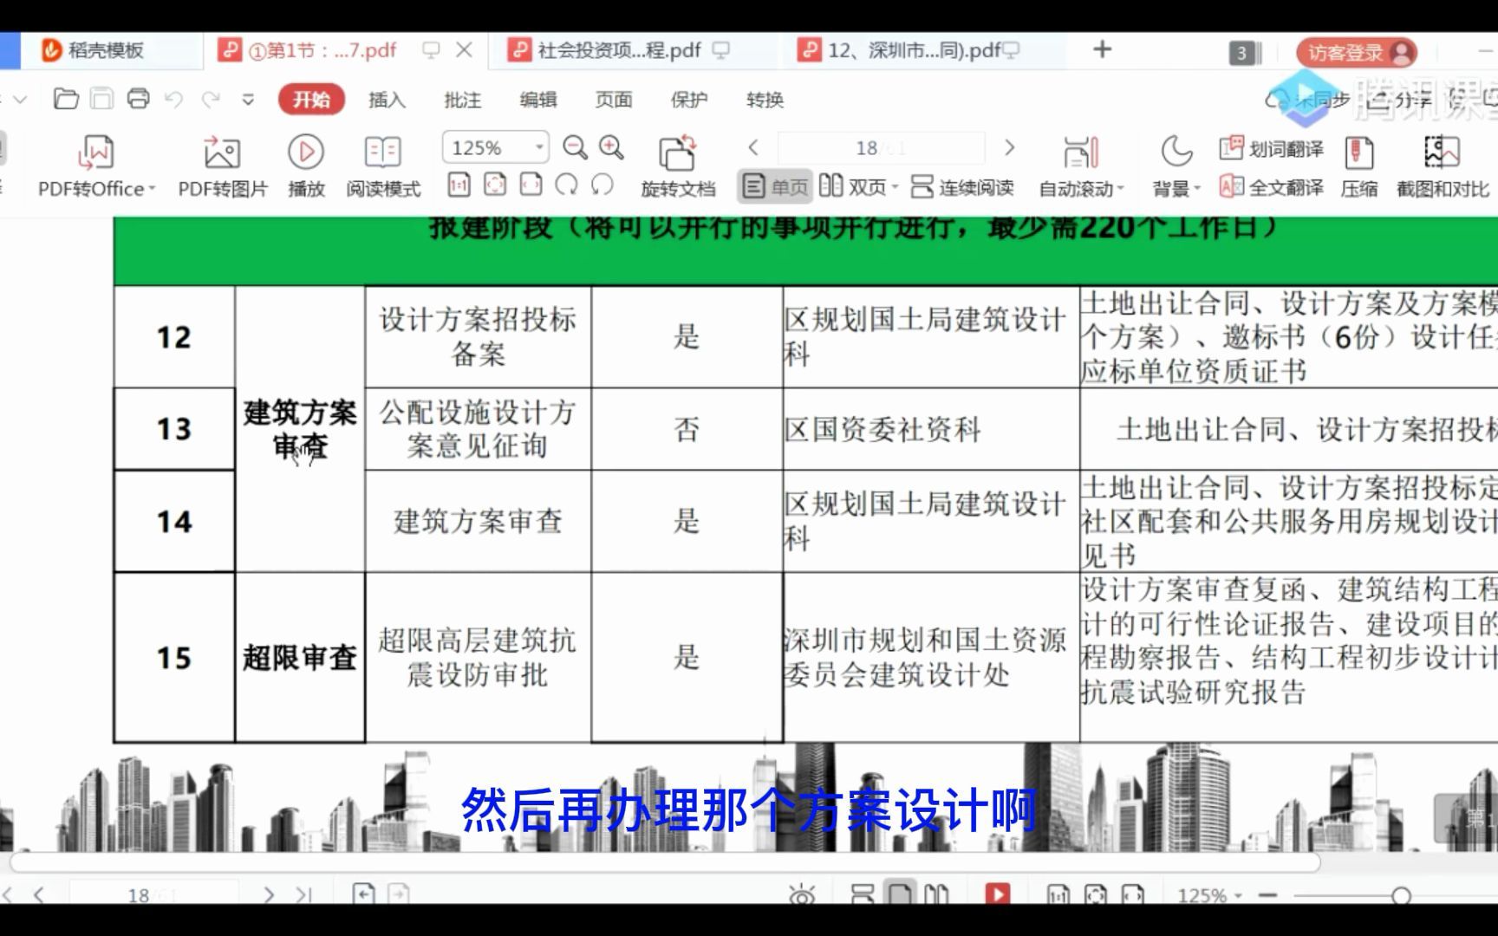
Task: Open the 编辑 ribbon tab
Action: point(537,100)
